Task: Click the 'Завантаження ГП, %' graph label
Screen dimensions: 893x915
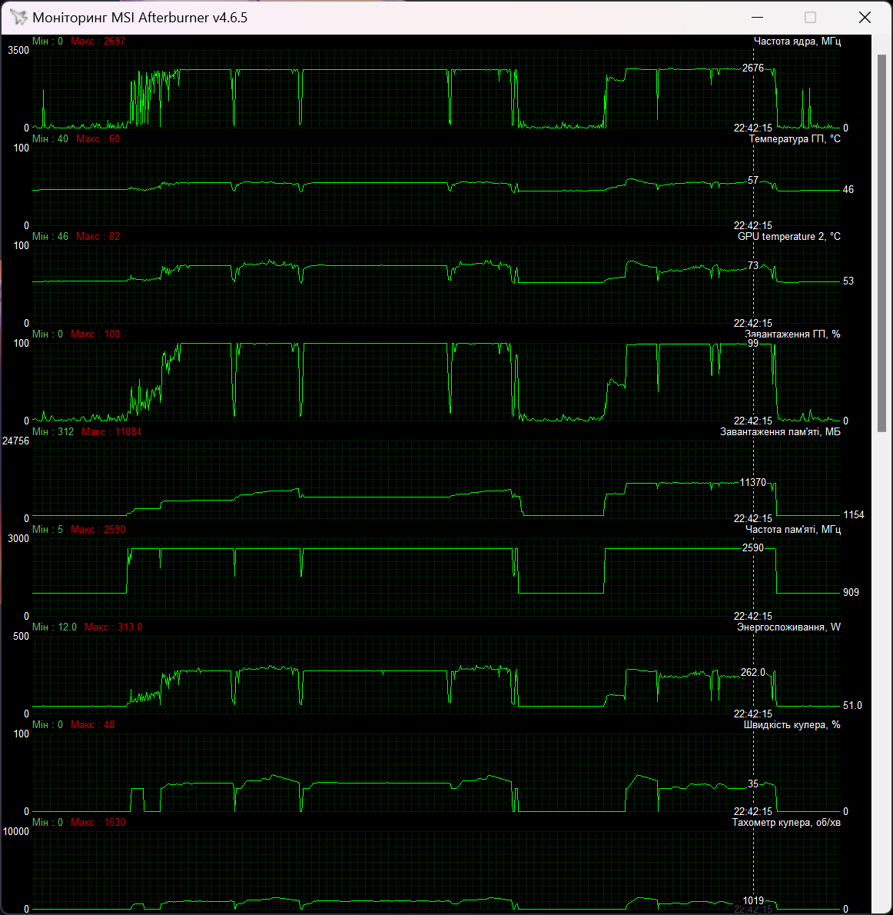Action: pyautogui.click(x=792, y=334)
